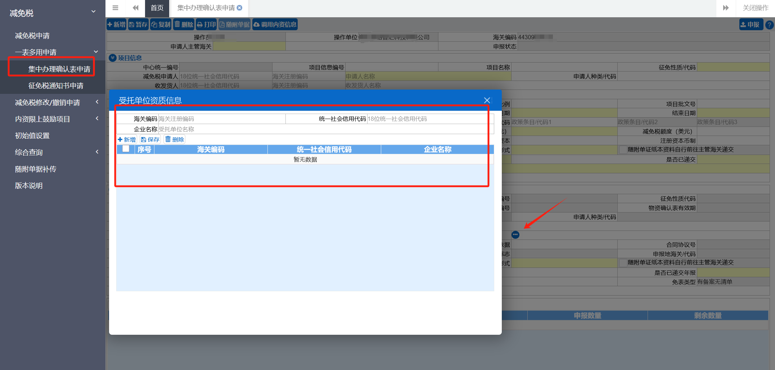Screen dimensions: 775x370
Task: Check the first 随附单证纸本资料自行前往主管海关递交 checkbox
Action: (x=623, y=150)
